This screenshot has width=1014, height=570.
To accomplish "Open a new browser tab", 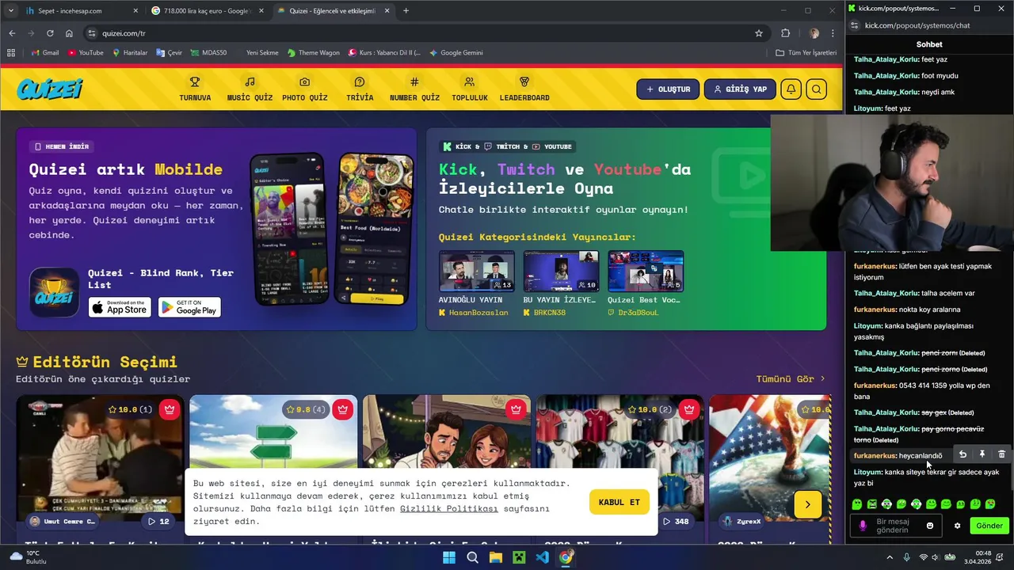I will (x=406, y=10).
